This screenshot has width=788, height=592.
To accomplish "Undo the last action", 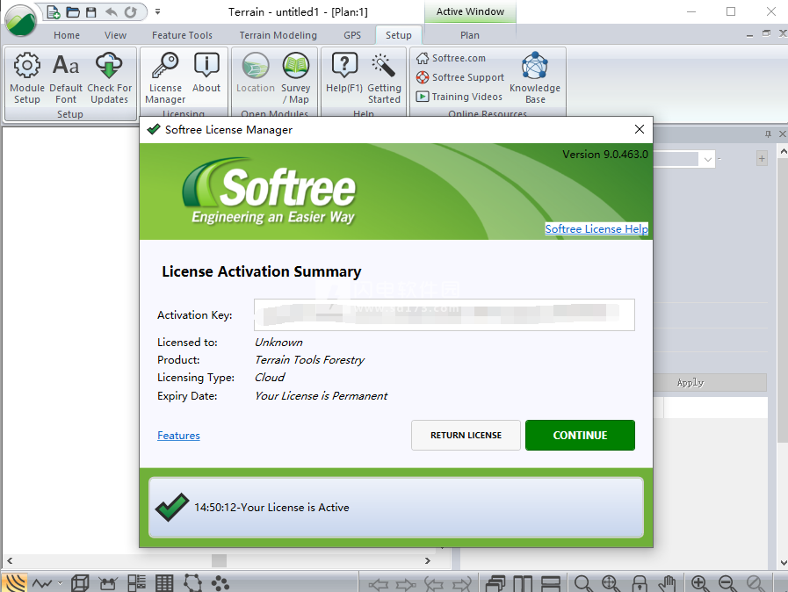I will click(111, 11).
